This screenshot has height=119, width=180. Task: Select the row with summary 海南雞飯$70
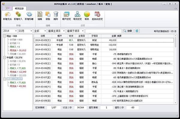point(104,91)
